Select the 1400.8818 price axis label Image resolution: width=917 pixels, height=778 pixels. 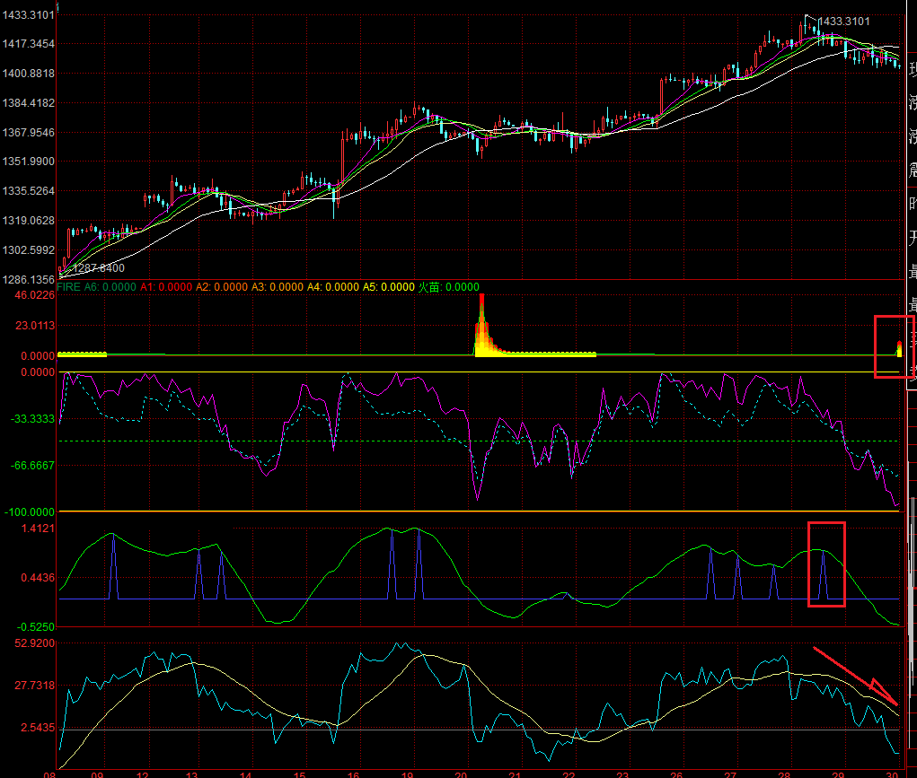(28, 74)
